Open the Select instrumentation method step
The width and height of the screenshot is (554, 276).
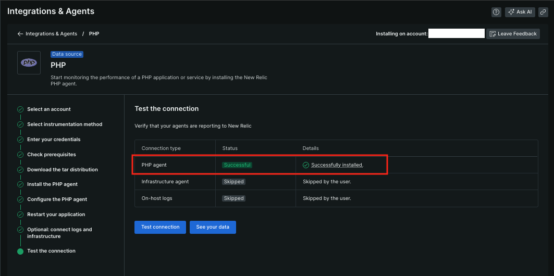pyautogui.click(x=65, y=124)
